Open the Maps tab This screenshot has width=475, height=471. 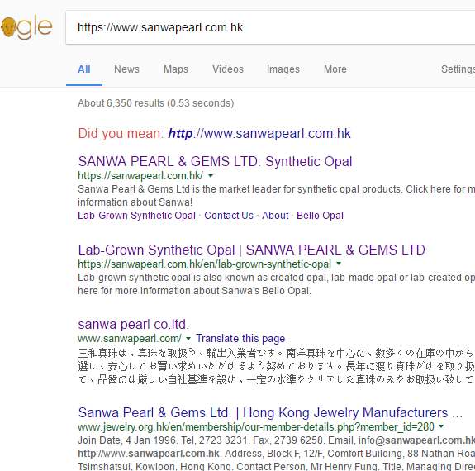[x=176, y=69]
